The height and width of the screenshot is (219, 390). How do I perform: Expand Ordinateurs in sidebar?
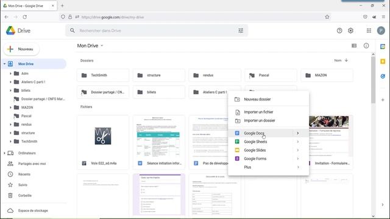tap(4, 153)
